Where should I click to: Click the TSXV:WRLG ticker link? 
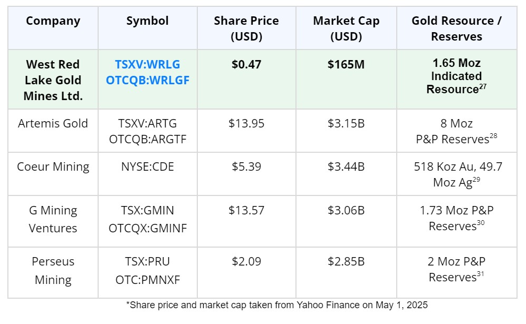click(147, 64)
